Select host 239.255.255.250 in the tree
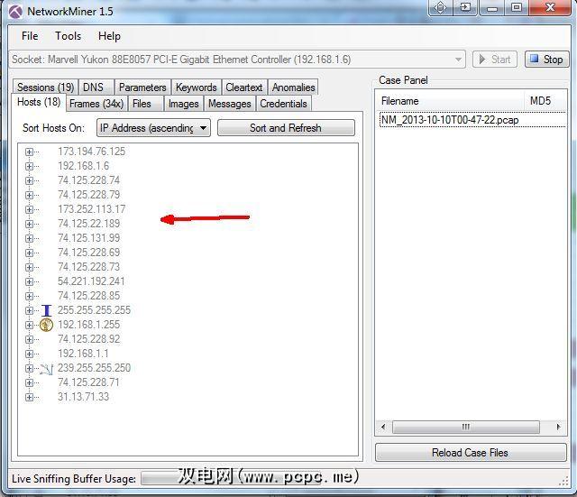This screenshot has width=577, height=497. 94,368
